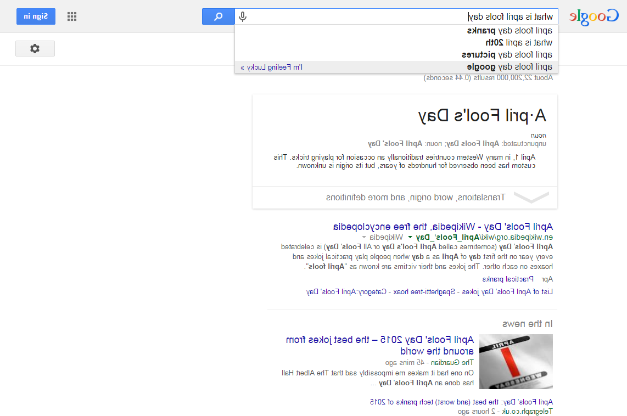Select suggestion 'april fools day google'
Screen dimensions: 627x416
click(x=396, y=67)
